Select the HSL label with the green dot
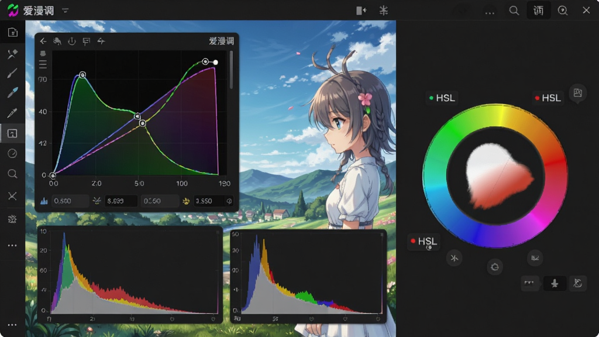This screenshot has height=337, width=599. (x=442, y=98)
